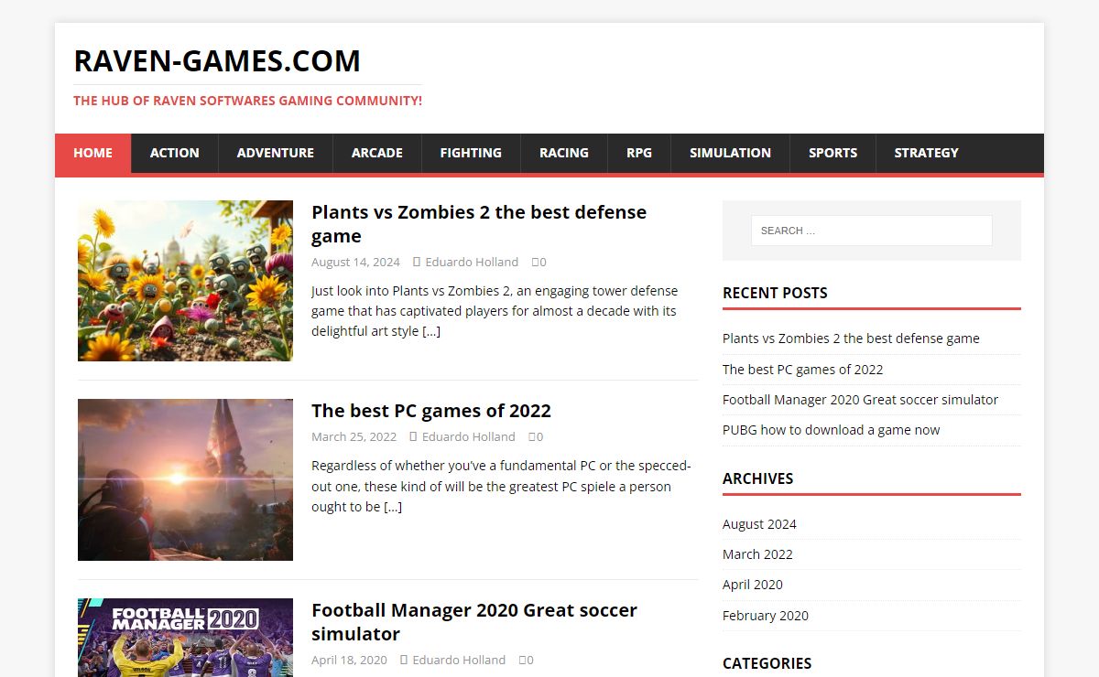
Task: Open recent post Plants vs Zombies 2 in sidebar
Action: [x=851, y=338]
